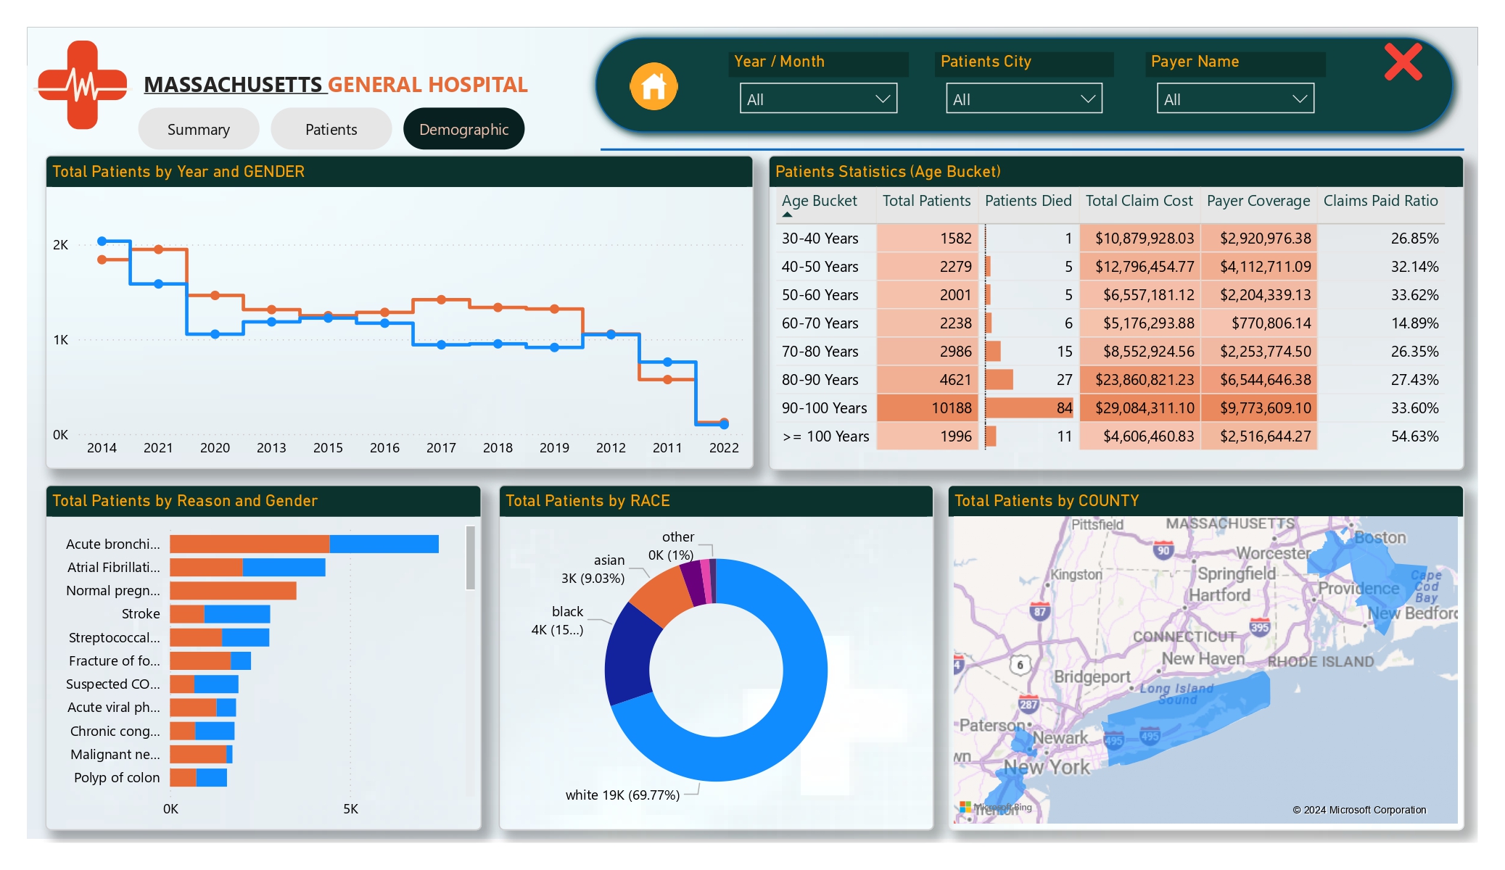Select the 80-90 Years row label

(820, 379)
